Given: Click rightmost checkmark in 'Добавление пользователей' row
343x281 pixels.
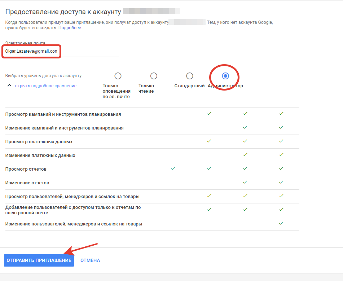Looking at the screenshot, I should (x=281, y=210).
